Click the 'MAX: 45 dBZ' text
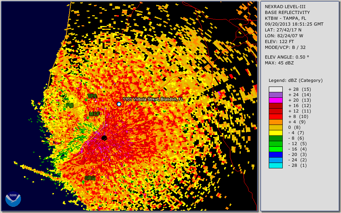This screenshot has width=341, height=213. click(x=279, y=63)
